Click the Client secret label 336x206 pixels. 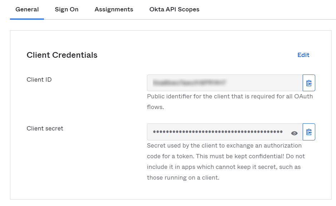click(x=45, y=128)
